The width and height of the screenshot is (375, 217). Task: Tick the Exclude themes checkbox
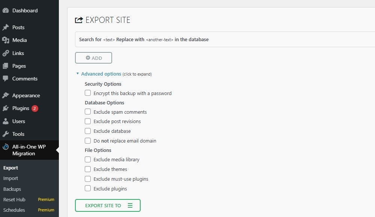pos(88,169)
